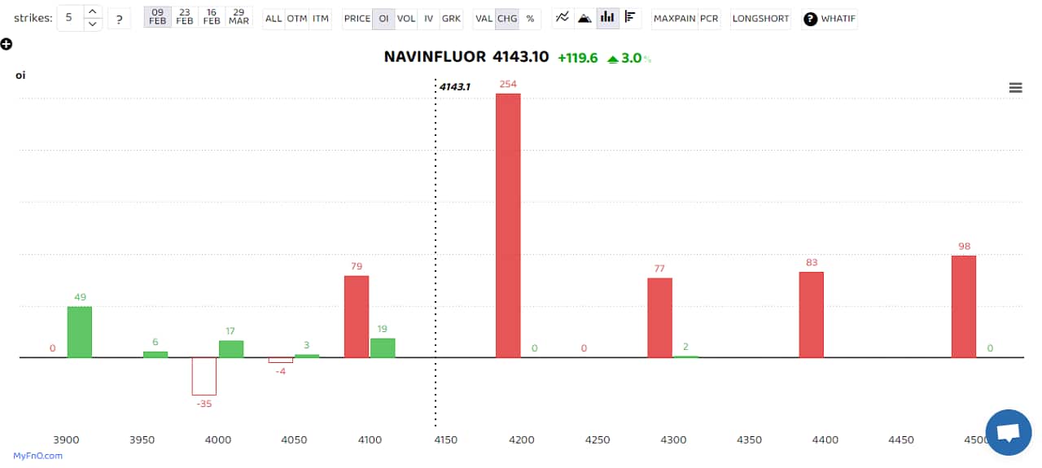This screenshot has width=1042, height=468.
Task: Click the green bar labeled 49 at 3900
Action: (79, 332)
